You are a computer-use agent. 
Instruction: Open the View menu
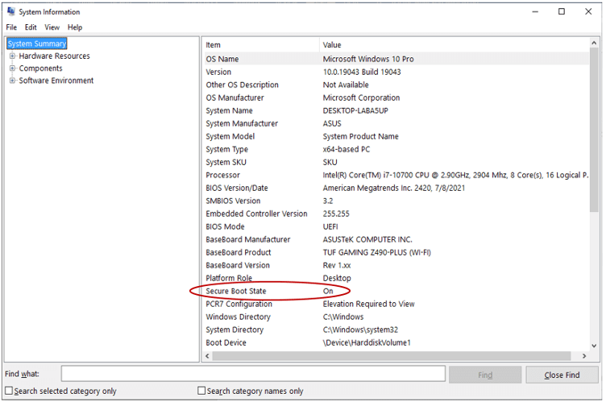[x=52, y=27]
